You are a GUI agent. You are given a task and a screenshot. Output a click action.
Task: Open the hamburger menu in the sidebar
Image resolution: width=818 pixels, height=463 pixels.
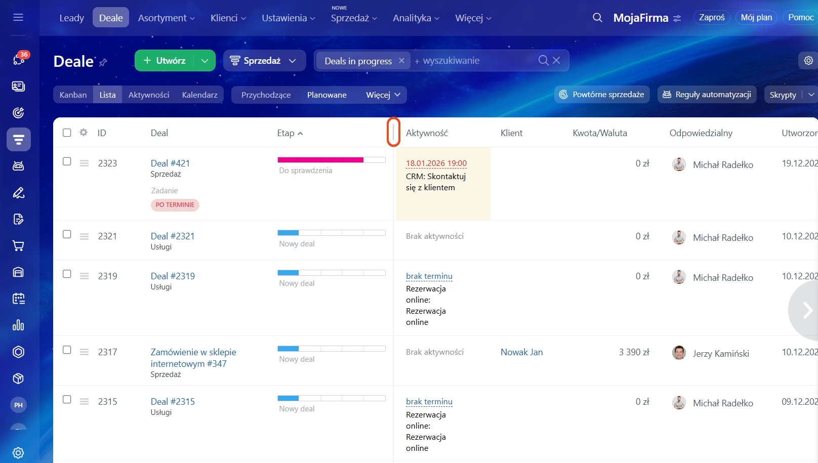click(x=18, y=18)
